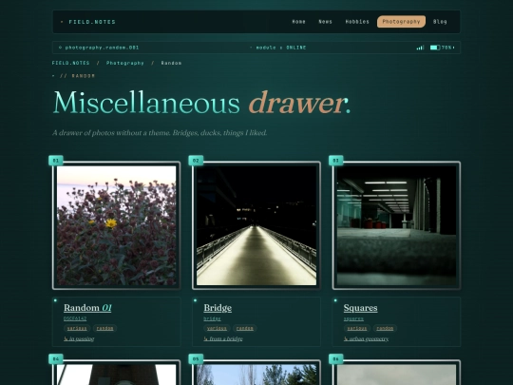513x385 pixels.
Task: Click the lowercase 'bridge' slug link
Action: point(212,318)
